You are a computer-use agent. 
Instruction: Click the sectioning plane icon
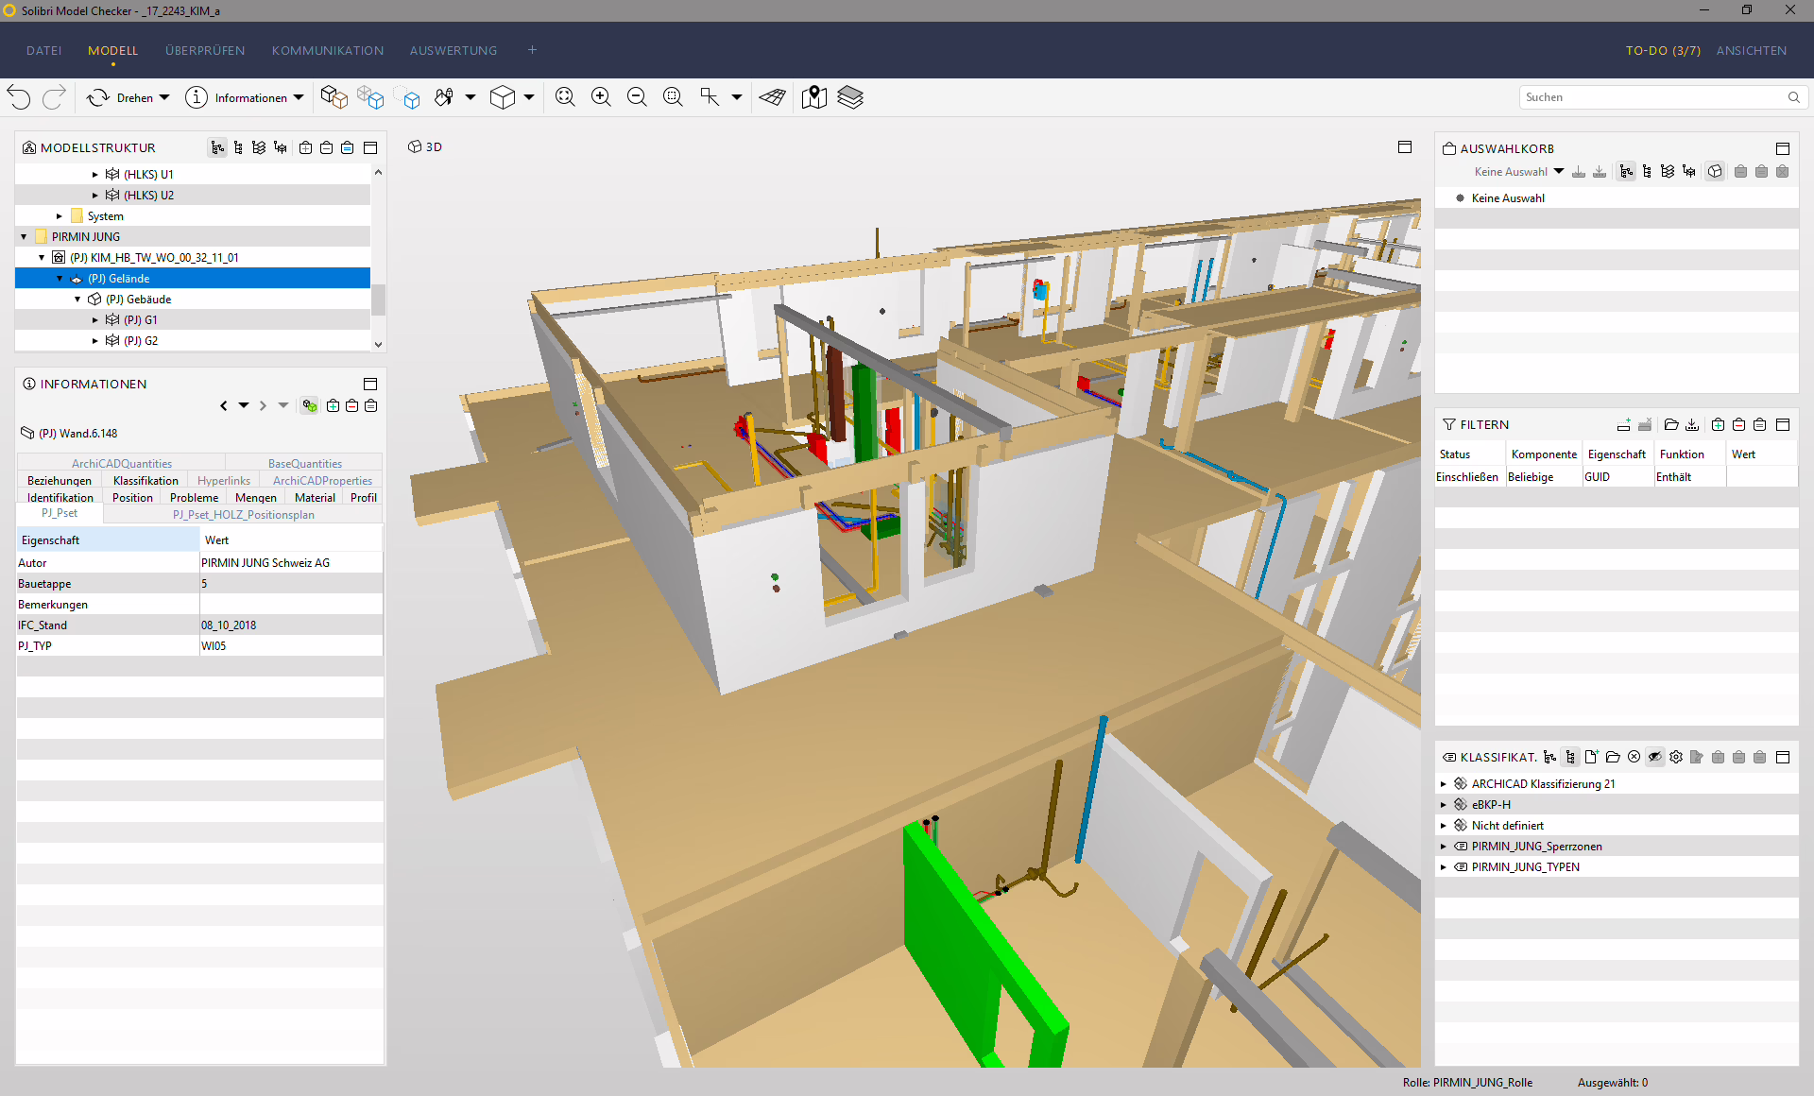tap(773, 97)
